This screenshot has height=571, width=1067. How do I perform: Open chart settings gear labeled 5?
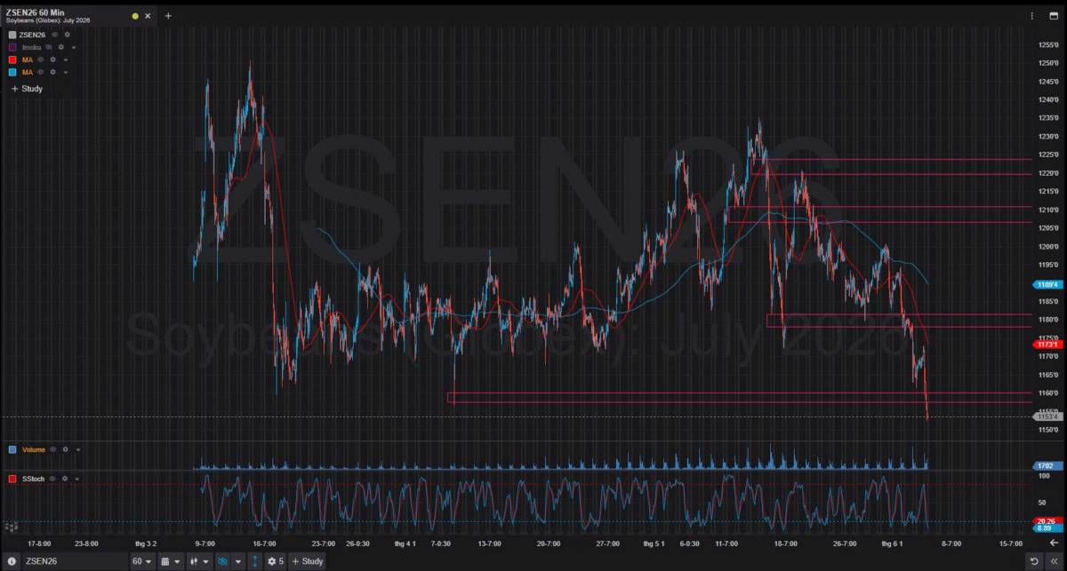(275, 561)
